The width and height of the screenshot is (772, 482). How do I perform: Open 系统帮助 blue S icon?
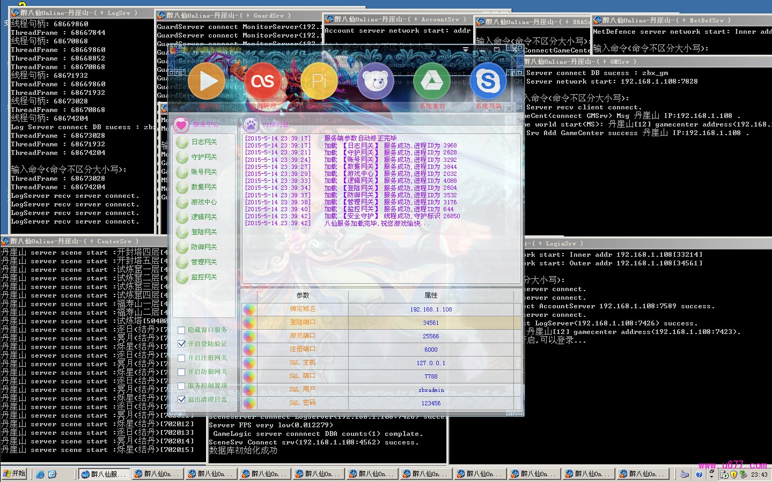(x=488, y=81)
